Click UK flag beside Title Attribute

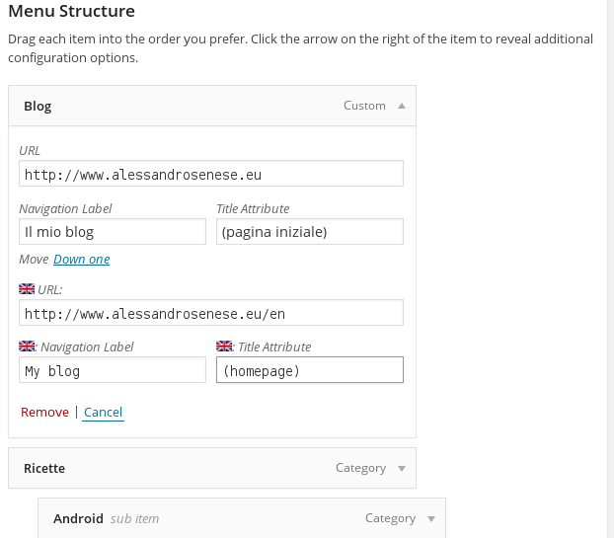pyautogui.click(x=224, y=346)
